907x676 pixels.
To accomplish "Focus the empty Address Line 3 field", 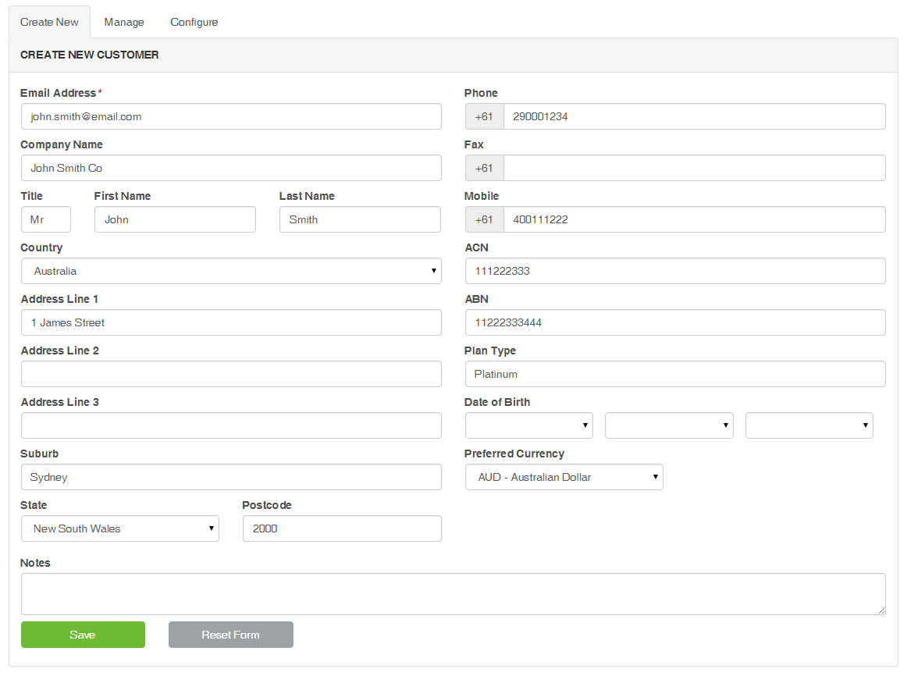I will 231,425.
